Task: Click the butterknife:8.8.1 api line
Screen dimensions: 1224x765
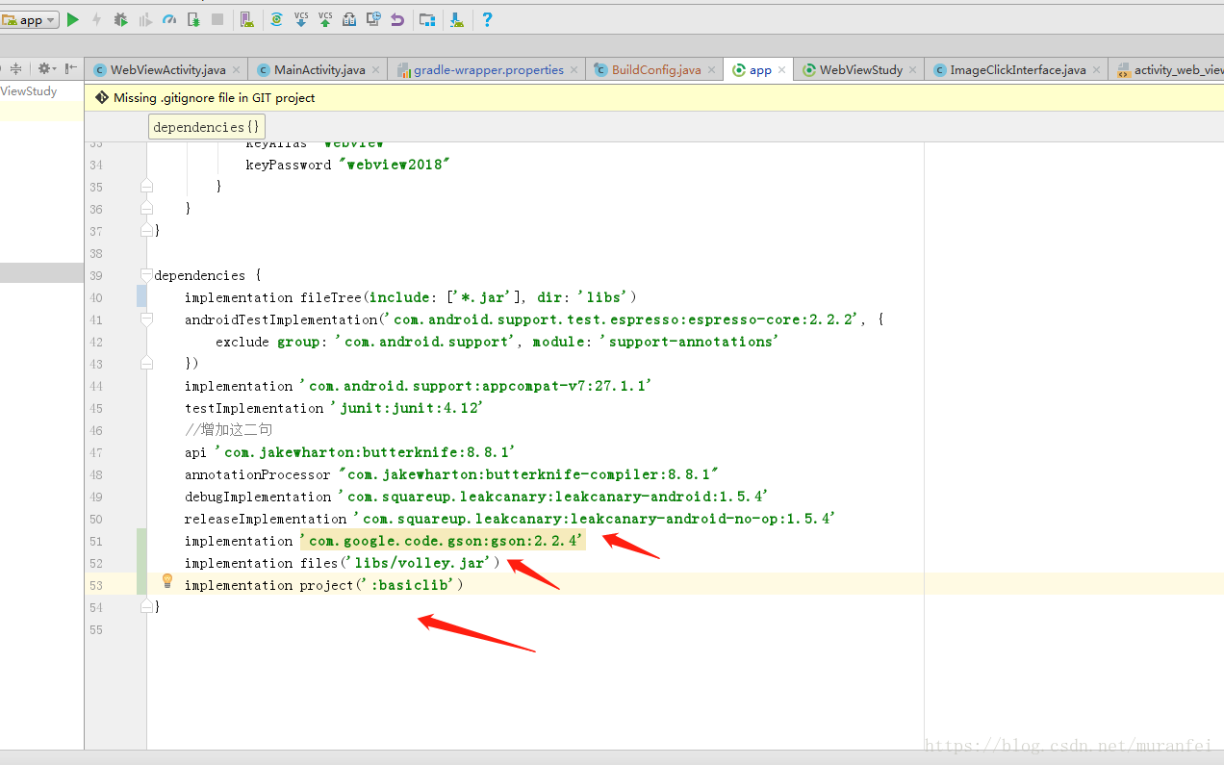Action: 350,452
